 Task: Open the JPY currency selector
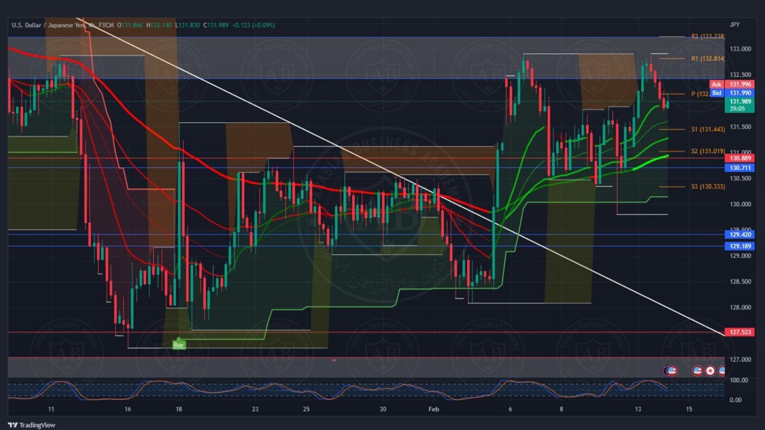[x=734, y=24]
